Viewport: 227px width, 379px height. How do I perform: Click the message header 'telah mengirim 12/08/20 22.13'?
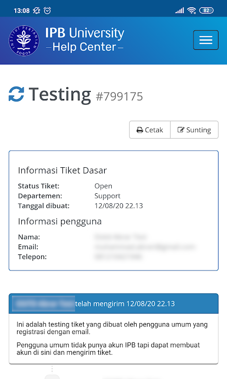125,304
